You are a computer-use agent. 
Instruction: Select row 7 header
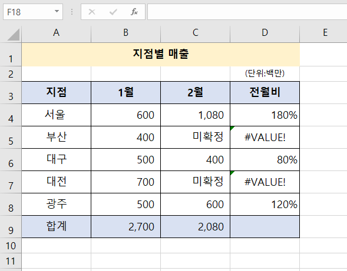pyautogui.click(x=11, y=182)
